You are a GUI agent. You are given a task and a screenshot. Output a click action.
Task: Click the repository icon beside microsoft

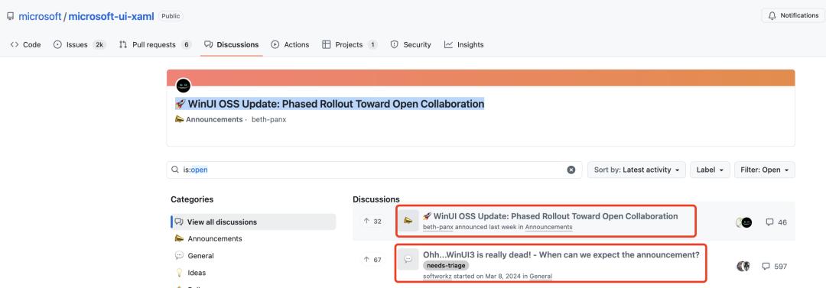[x=10, y=16]
